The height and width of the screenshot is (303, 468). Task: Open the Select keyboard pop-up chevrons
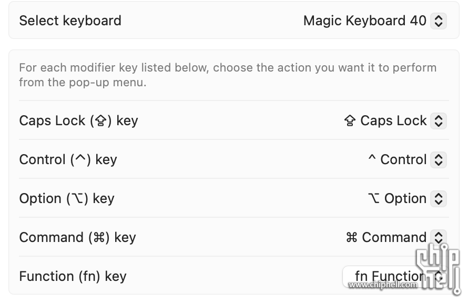pos(438,21)
